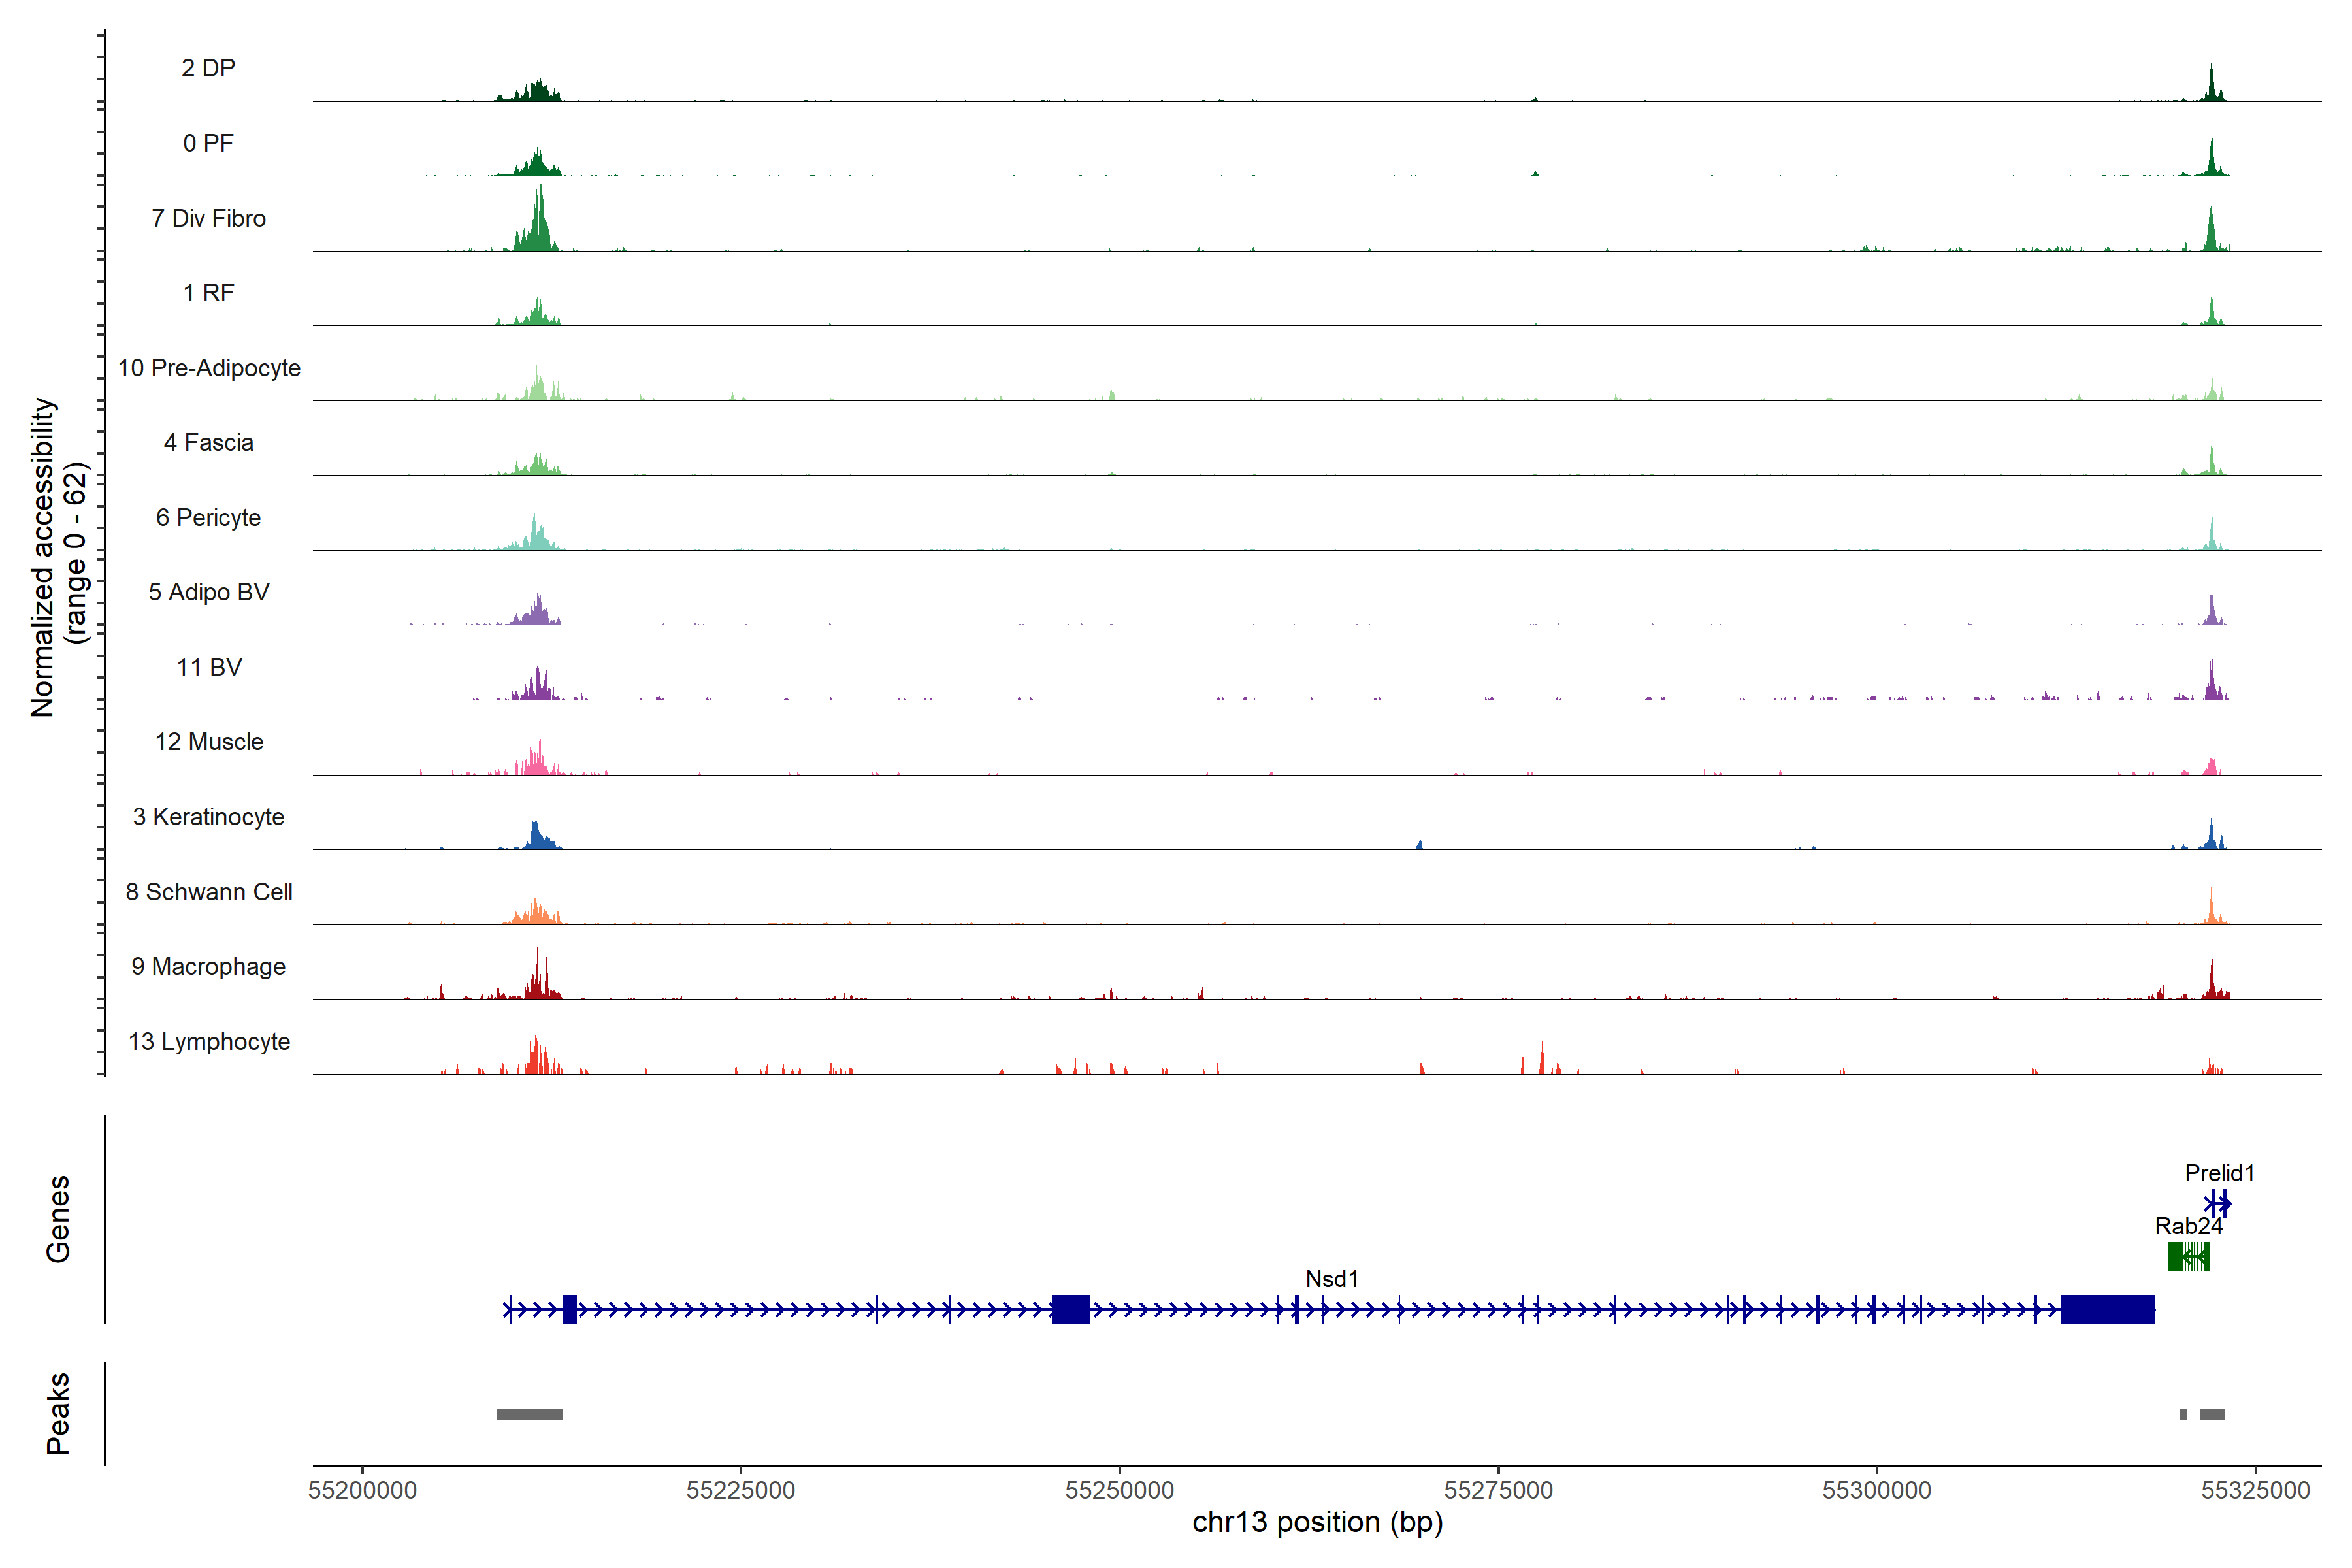Click the Nsd1 exon block near 55247000
Image resolution: width=2352 pixels, height=1568 pixels.
click(x=1070, y=1308)
